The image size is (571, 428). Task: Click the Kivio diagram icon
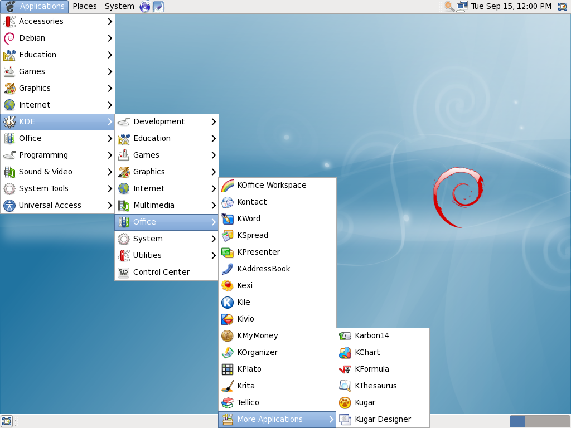click(x=228, y=319)
